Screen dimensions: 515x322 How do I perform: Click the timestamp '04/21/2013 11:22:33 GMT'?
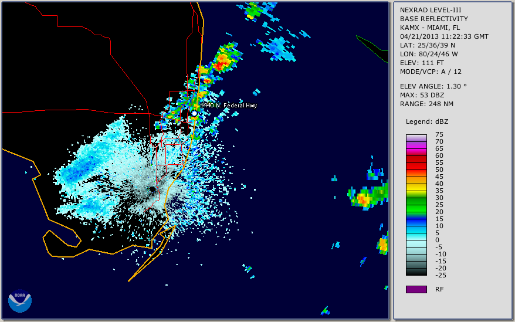[444, 36]
